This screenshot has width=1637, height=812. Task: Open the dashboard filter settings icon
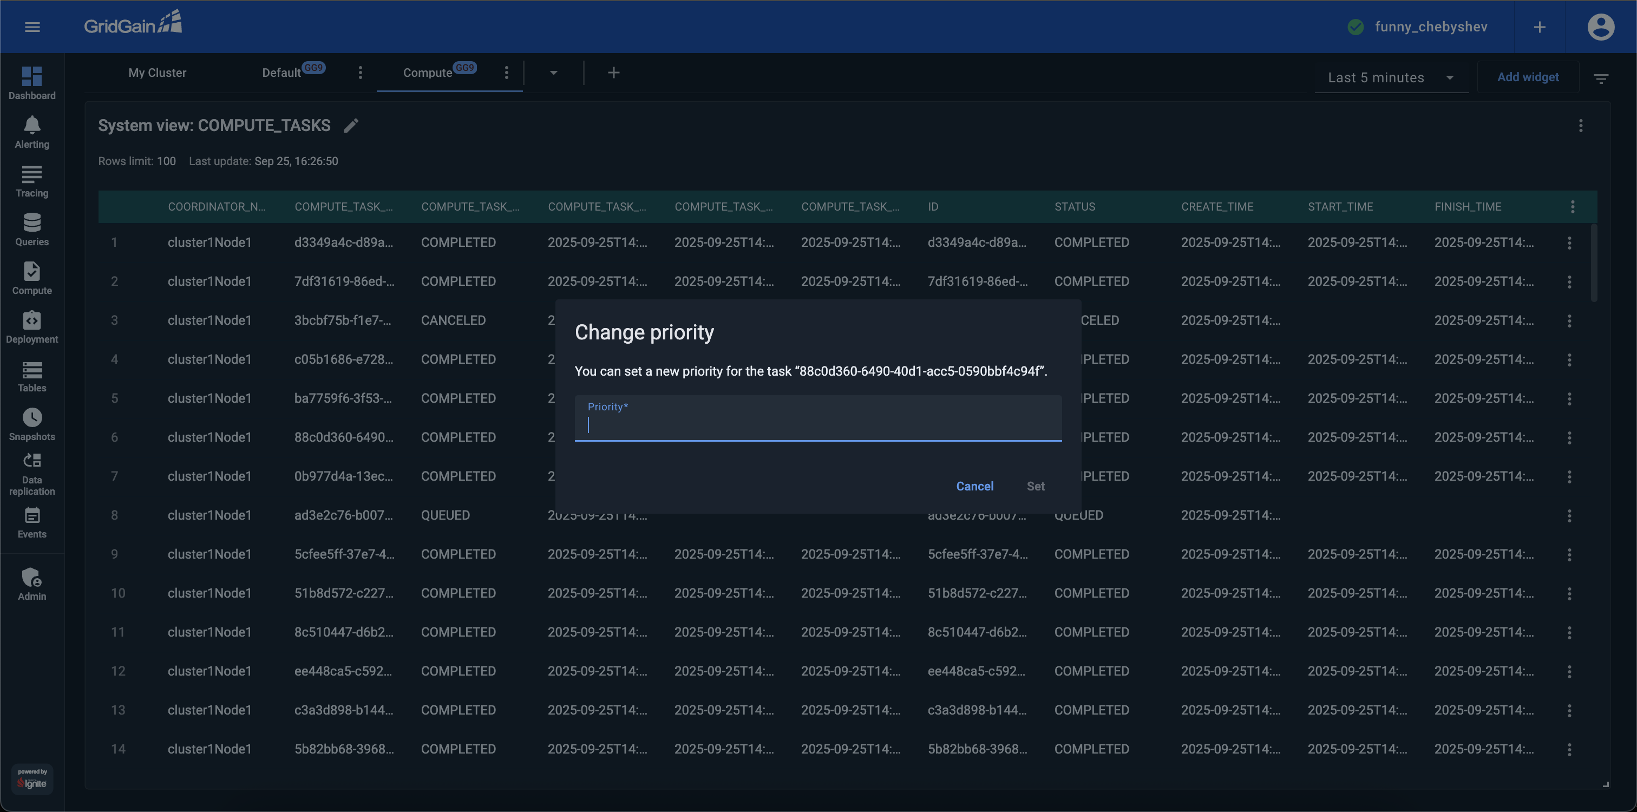pyautogui.click(x=1601, y=78)
